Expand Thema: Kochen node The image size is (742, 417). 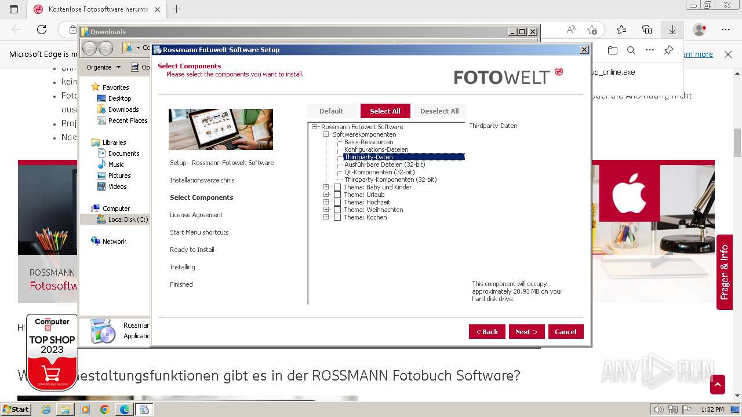326,217
